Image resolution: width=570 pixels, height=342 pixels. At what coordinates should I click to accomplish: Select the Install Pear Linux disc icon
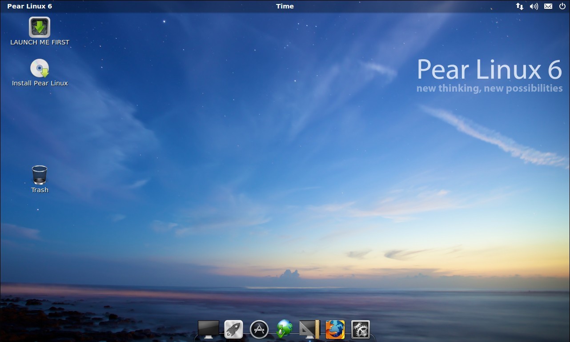tap(40, 68)
